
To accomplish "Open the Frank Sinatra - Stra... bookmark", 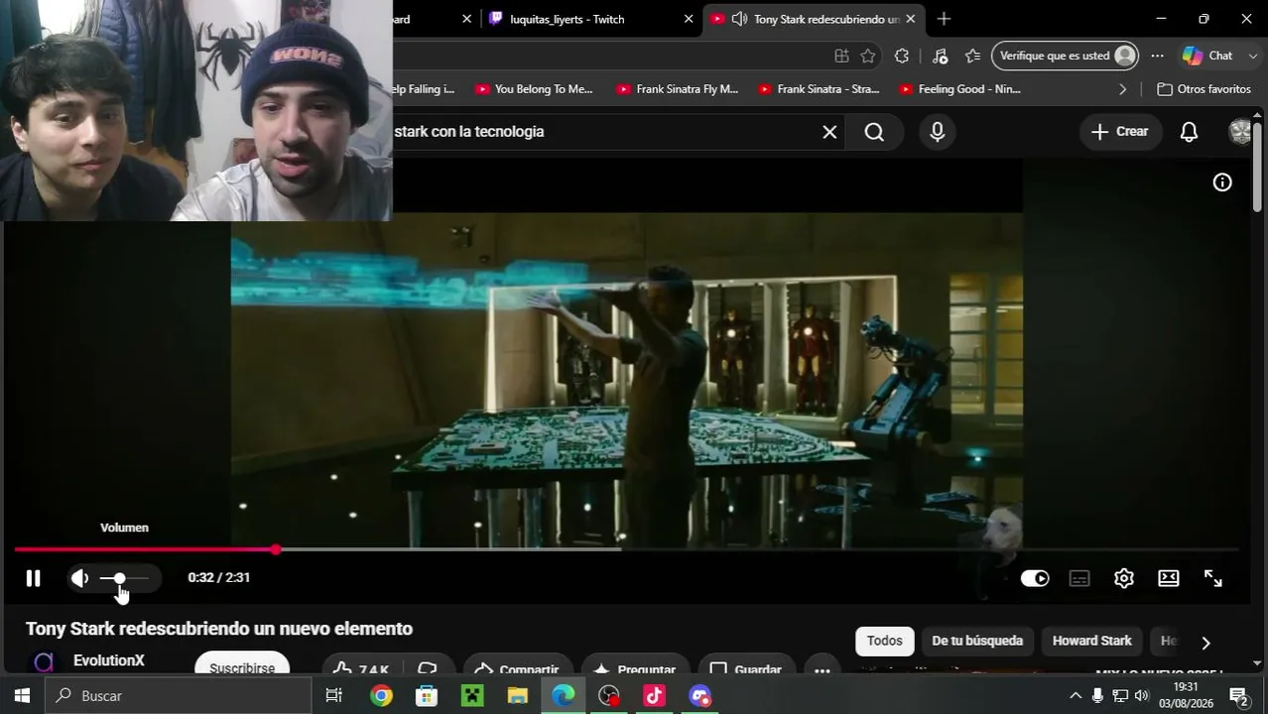I will coord(820,89).
